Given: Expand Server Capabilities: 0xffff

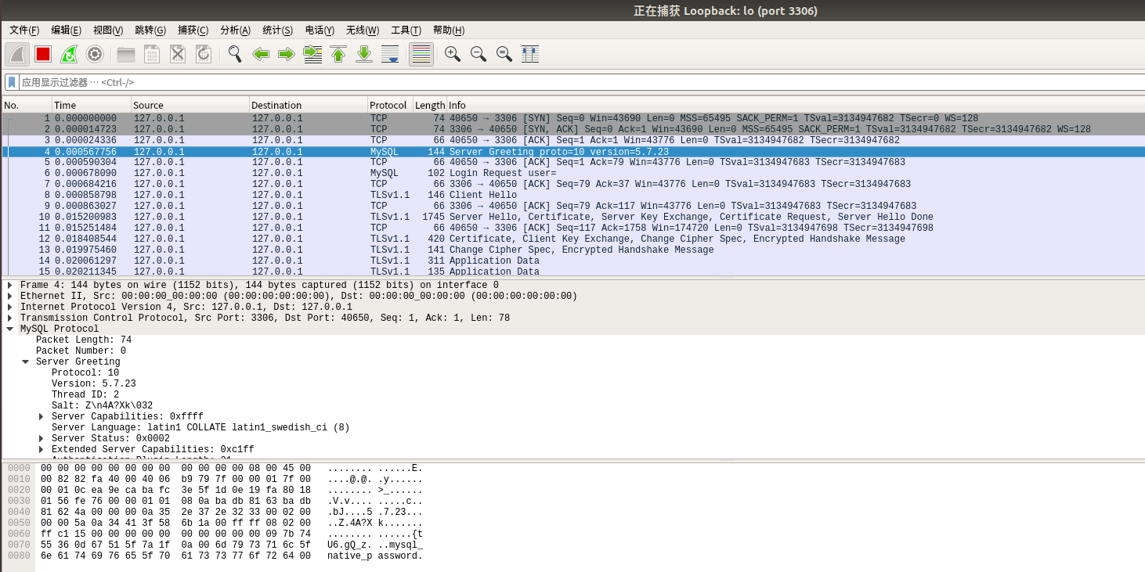Looking at the screenshot, I should coord(41,417).
